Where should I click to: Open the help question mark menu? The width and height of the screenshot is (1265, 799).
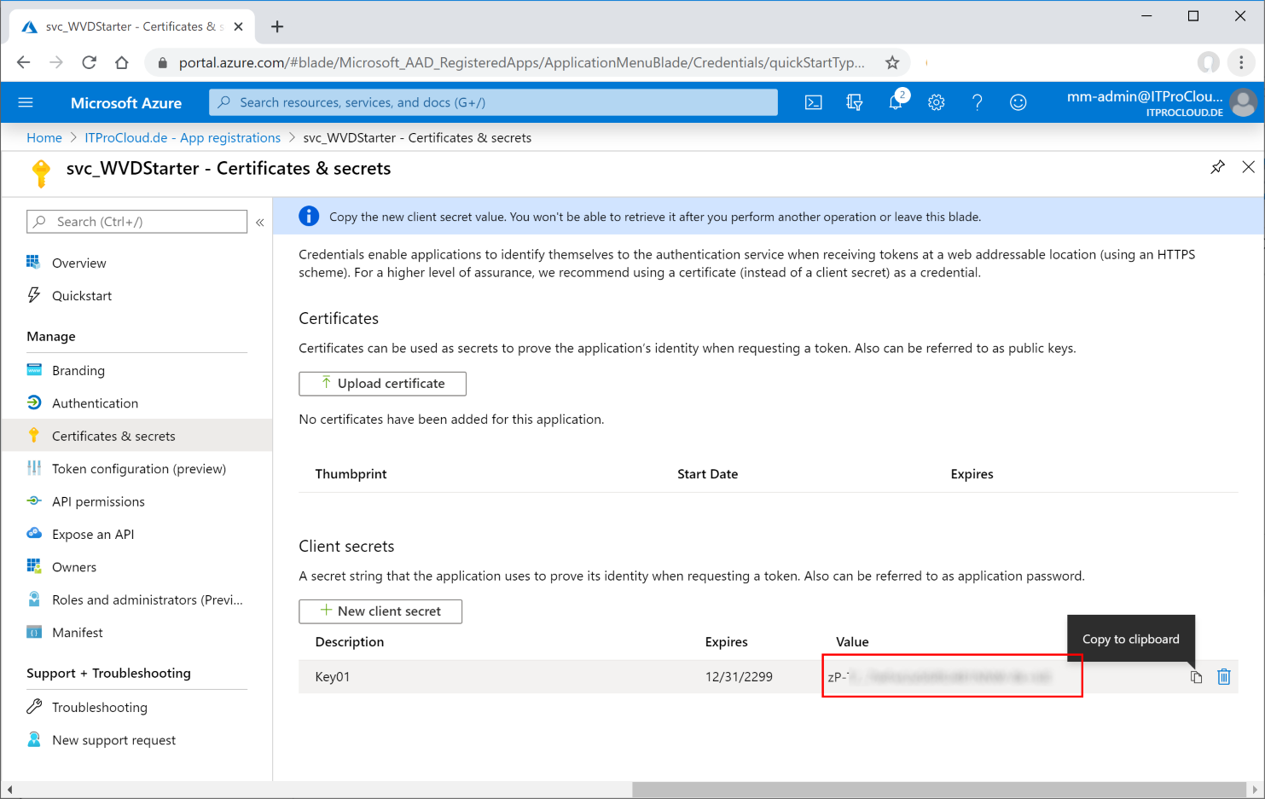(x=978, y=102)
